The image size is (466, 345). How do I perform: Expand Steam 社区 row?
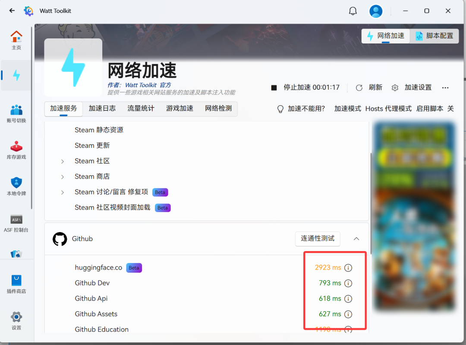tap(63, 161)
